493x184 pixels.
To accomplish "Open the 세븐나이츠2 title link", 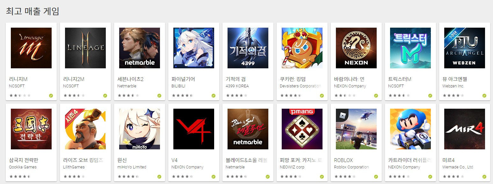I will [130, 79].
